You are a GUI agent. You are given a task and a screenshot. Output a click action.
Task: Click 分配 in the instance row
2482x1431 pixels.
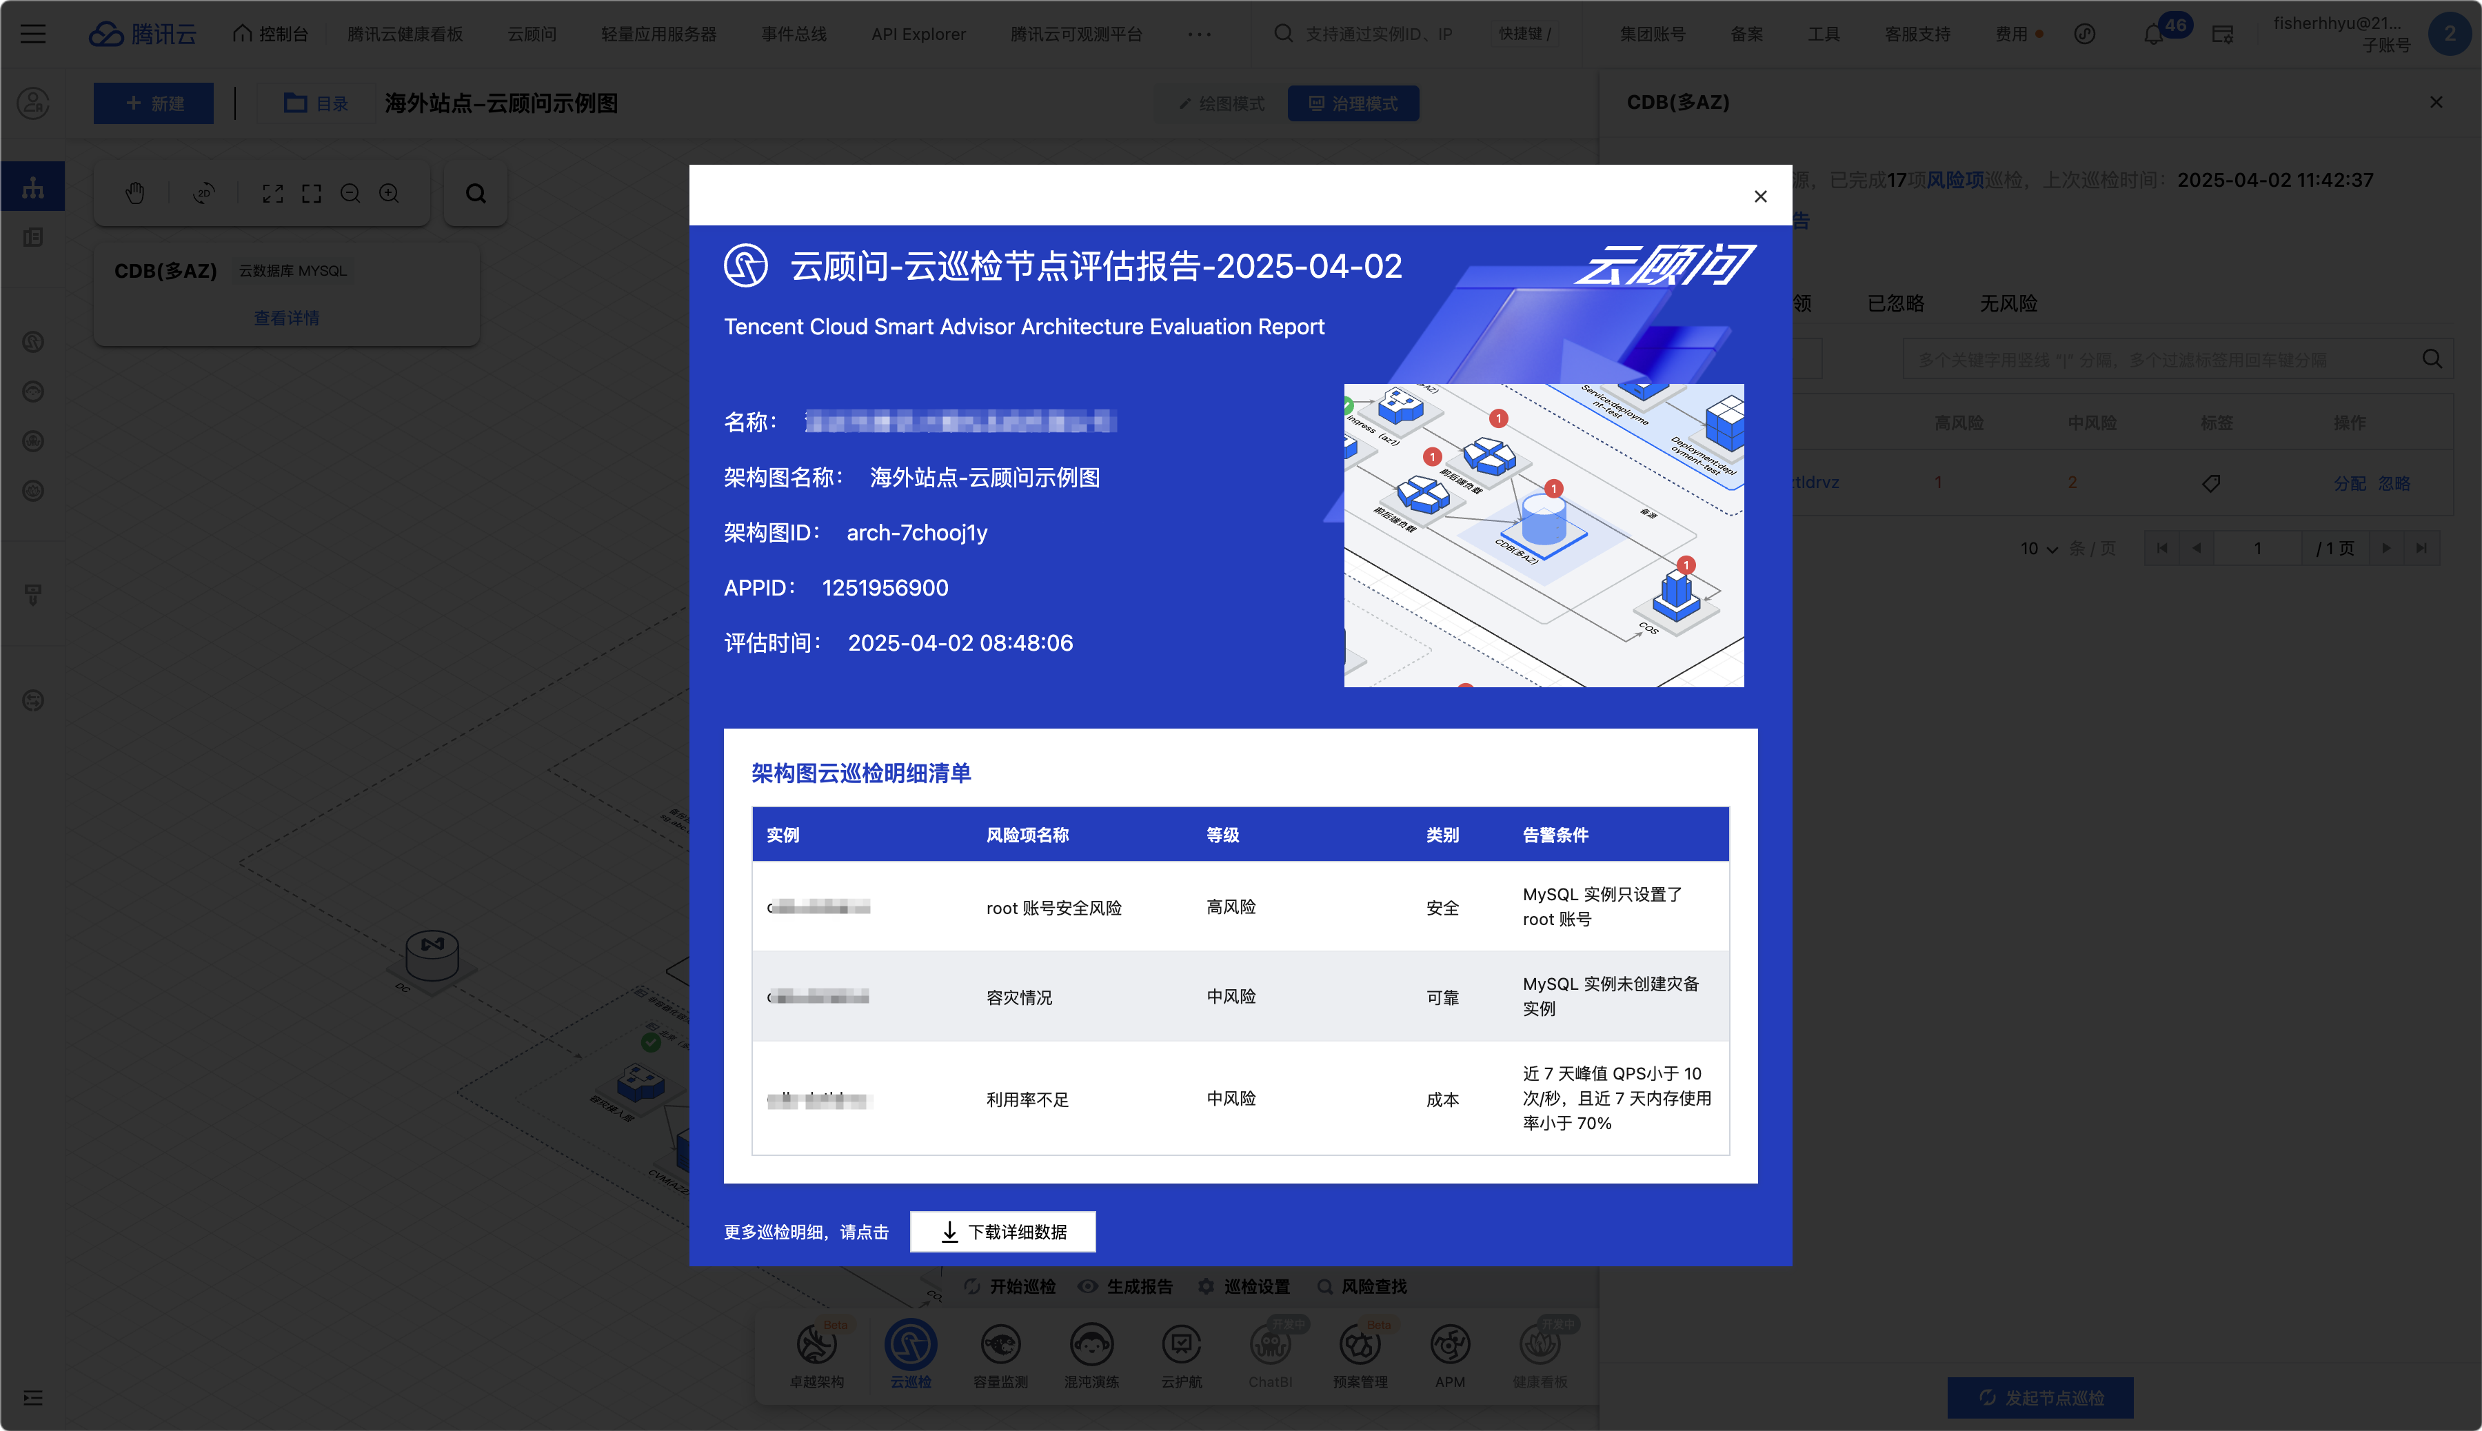coord(2350,483)
